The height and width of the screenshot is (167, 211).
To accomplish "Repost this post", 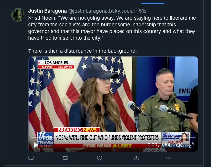I will coord(65,158).
